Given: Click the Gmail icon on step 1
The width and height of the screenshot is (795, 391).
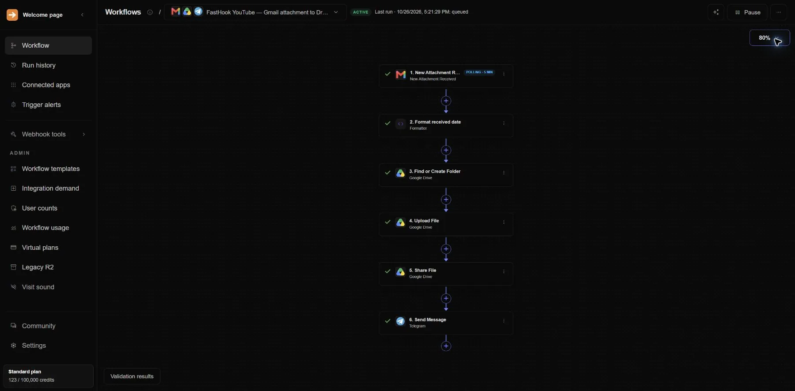Looking at the screenshot, I should click(x=401, y=75).
